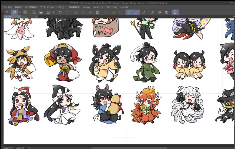The width and height of the screenshot is (235, 149).
Task: Expand dropdown arrow beside the Save icon
Action: click(x=53, y=12)
